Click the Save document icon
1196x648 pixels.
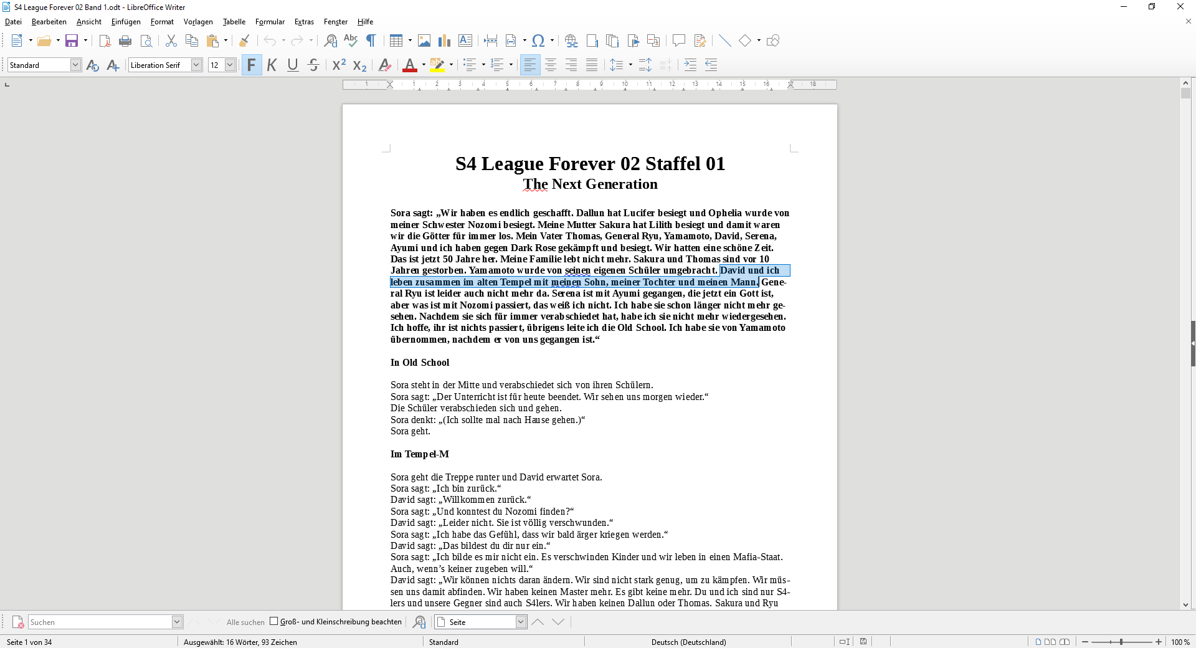pos(72,41)
